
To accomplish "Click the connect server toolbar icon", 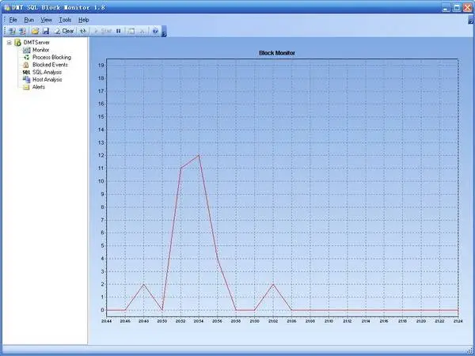I will click(x=11, y=31).
